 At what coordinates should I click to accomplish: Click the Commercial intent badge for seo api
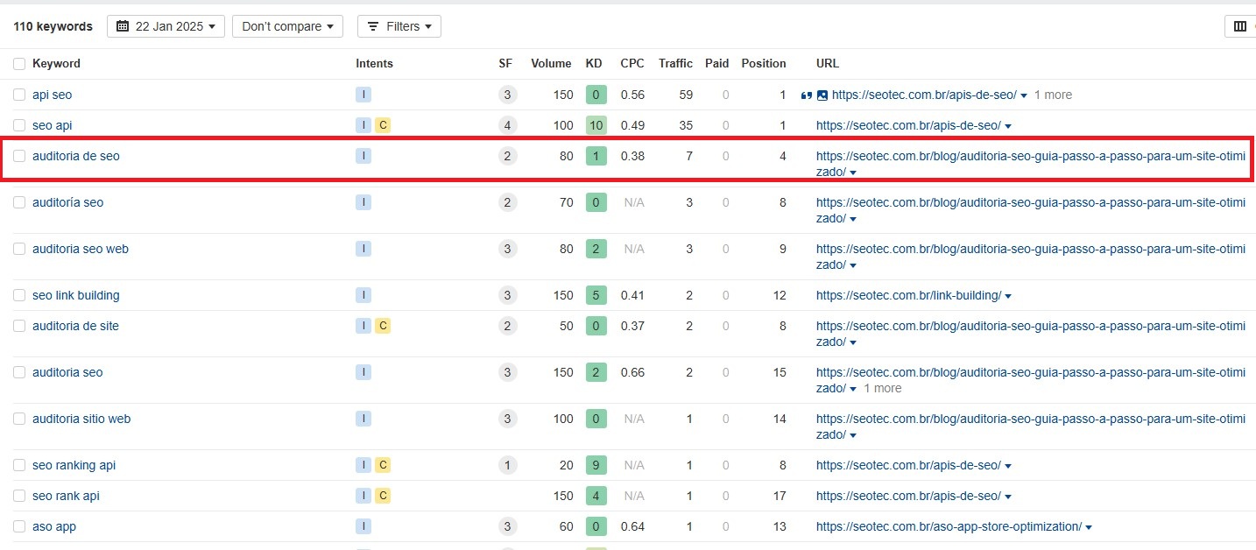point(383,125)
